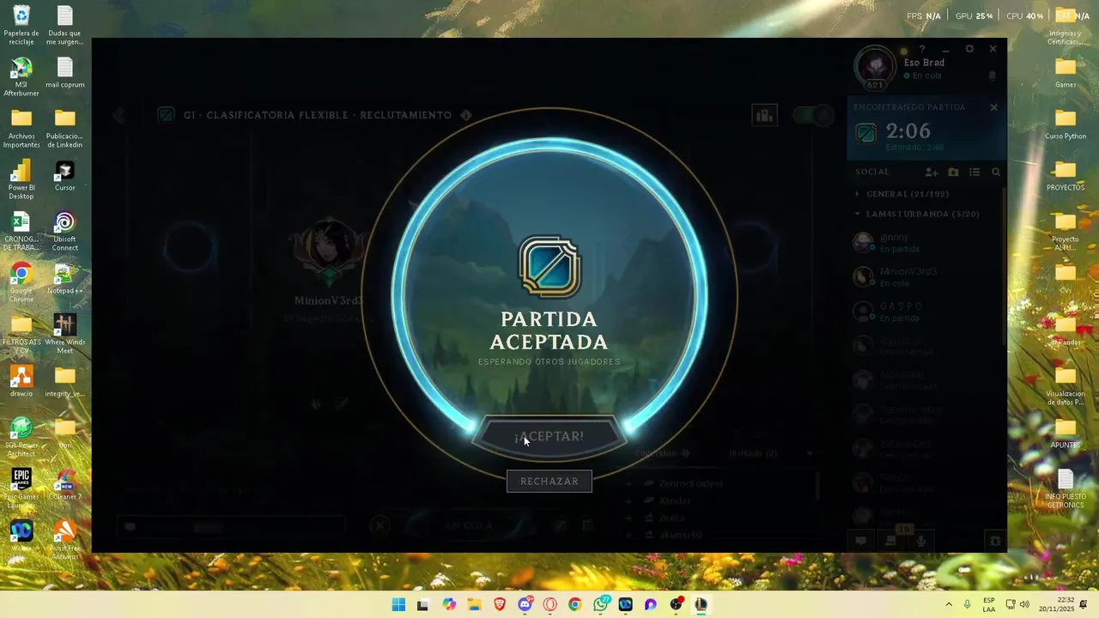Screen dimensions: 1099x618
Task: Click the tray microphone indicator
Action: click(x=968, y=605)
